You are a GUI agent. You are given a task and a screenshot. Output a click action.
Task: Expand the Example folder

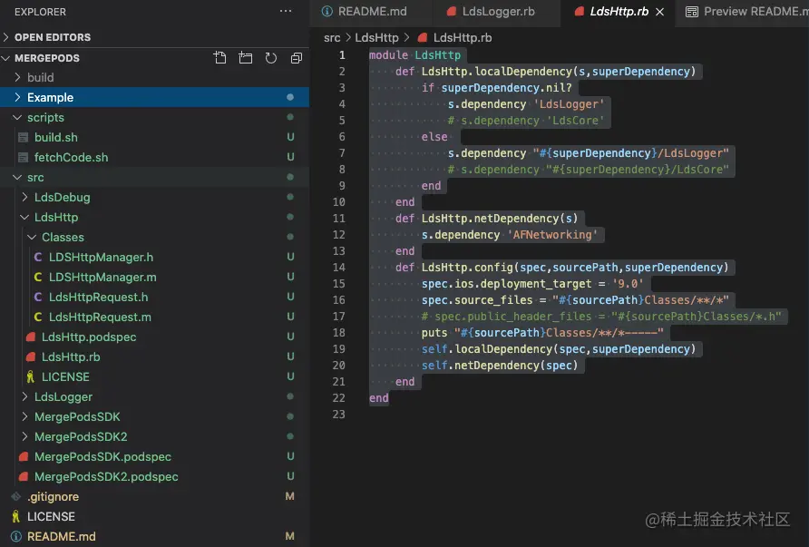point(17,97)
